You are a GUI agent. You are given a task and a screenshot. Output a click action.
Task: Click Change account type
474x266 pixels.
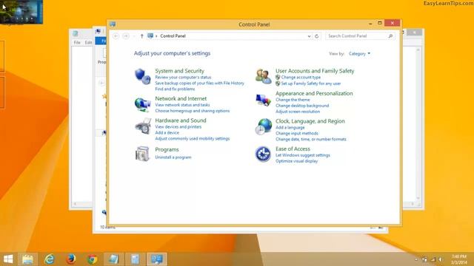click(301, 77)
